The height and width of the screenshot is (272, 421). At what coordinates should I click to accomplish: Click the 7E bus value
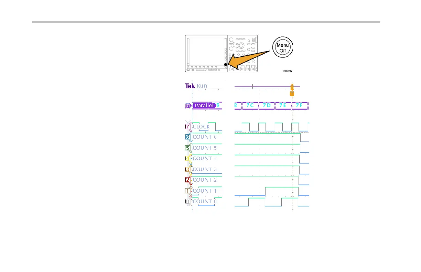[x=283, y=105]
